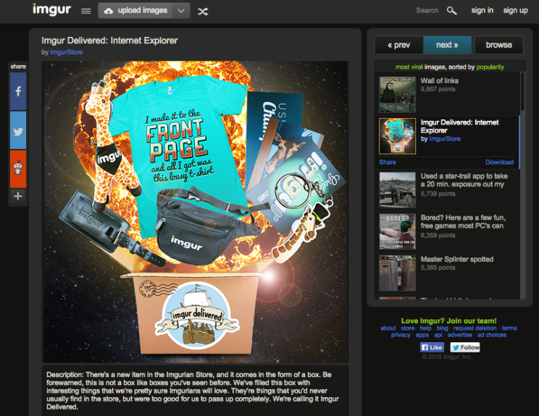Open the privacy footer link

(x=401, y=335)
